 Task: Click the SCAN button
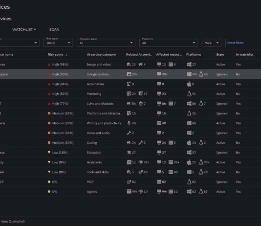pos(54,29)
